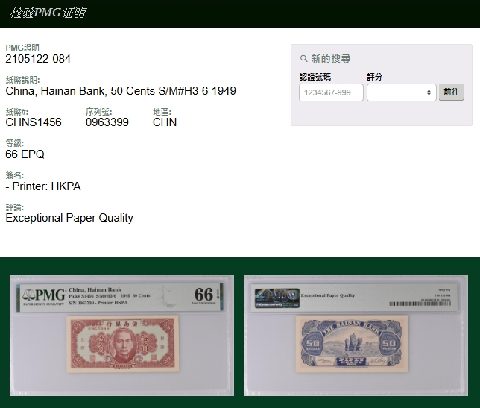Viewport: 480px width, 408px height.
Task: Click the 序列號 label
Action: point(99,112)
